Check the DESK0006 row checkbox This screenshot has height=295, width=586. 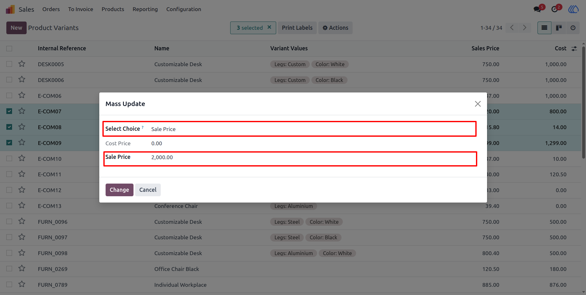click(x=9, y=80)
